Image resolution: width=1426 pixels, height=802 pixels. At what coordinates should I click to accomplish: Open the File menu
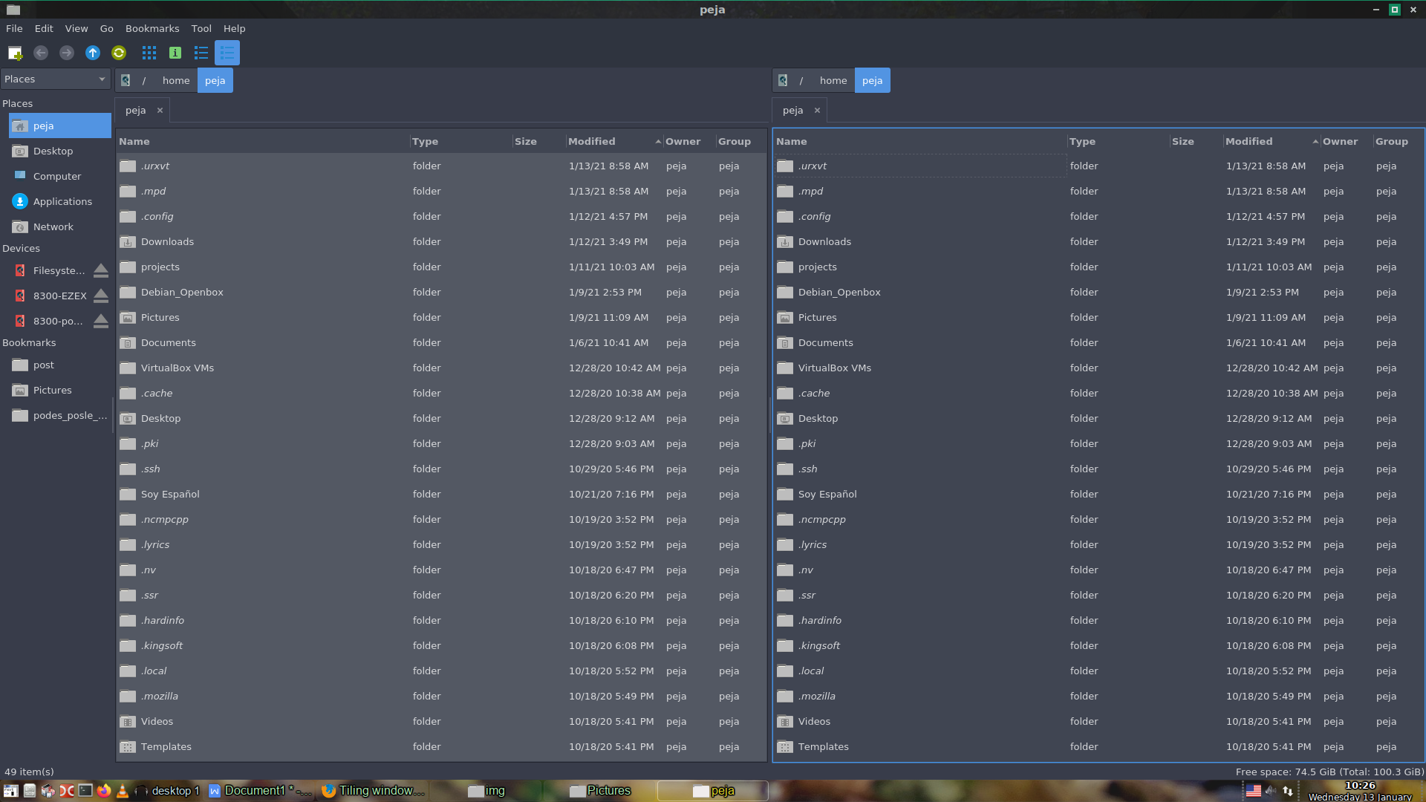13,27
